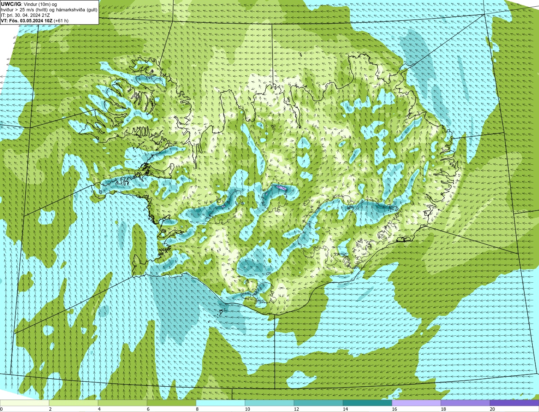539x412 pixels.
Task: Click the legend tick label 18
Action: click(x=443, y=409)
